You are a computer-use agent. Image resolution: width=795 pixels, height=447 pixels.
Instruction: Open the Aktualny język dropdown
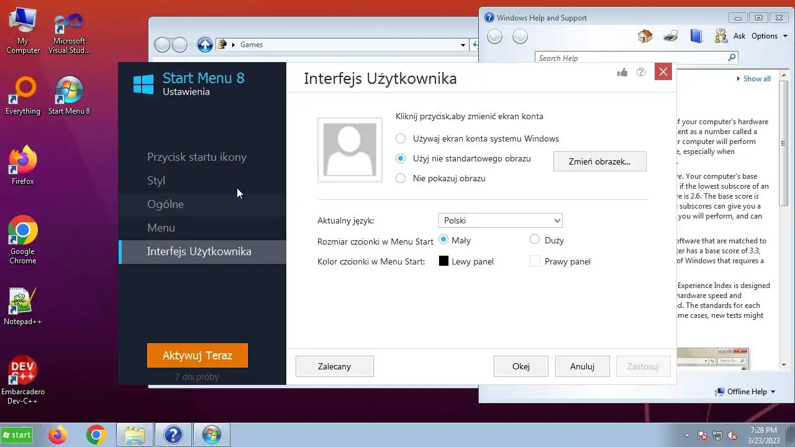point(501,220)
